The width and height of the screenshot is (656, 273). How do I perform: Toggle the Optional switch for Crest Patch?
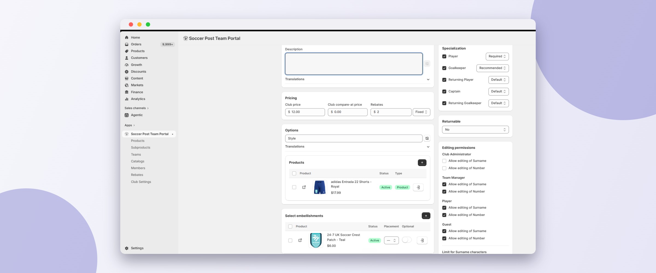(406, 240)
